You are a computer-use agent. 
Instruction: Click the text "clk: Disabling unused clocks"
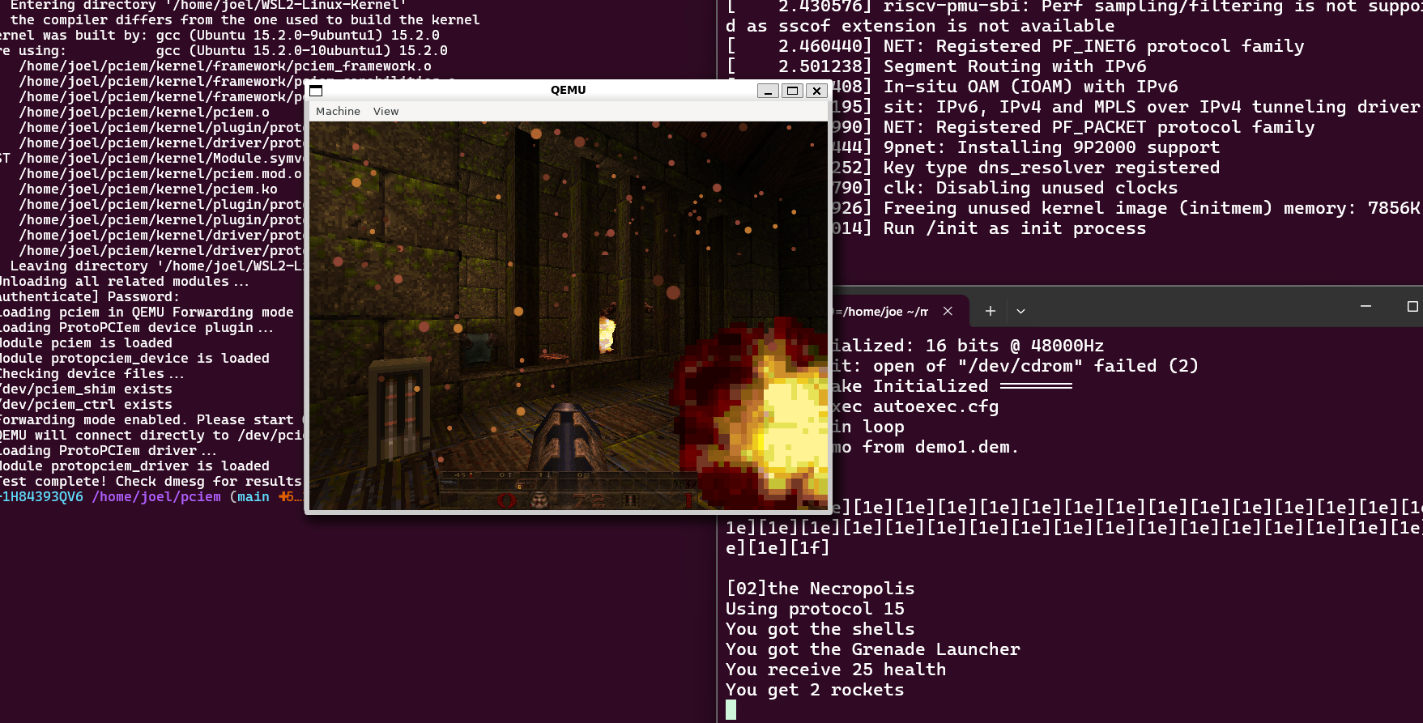(1031, 188)
